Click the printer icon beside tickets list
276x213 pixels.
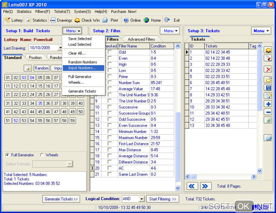click(x=268, y=138)
